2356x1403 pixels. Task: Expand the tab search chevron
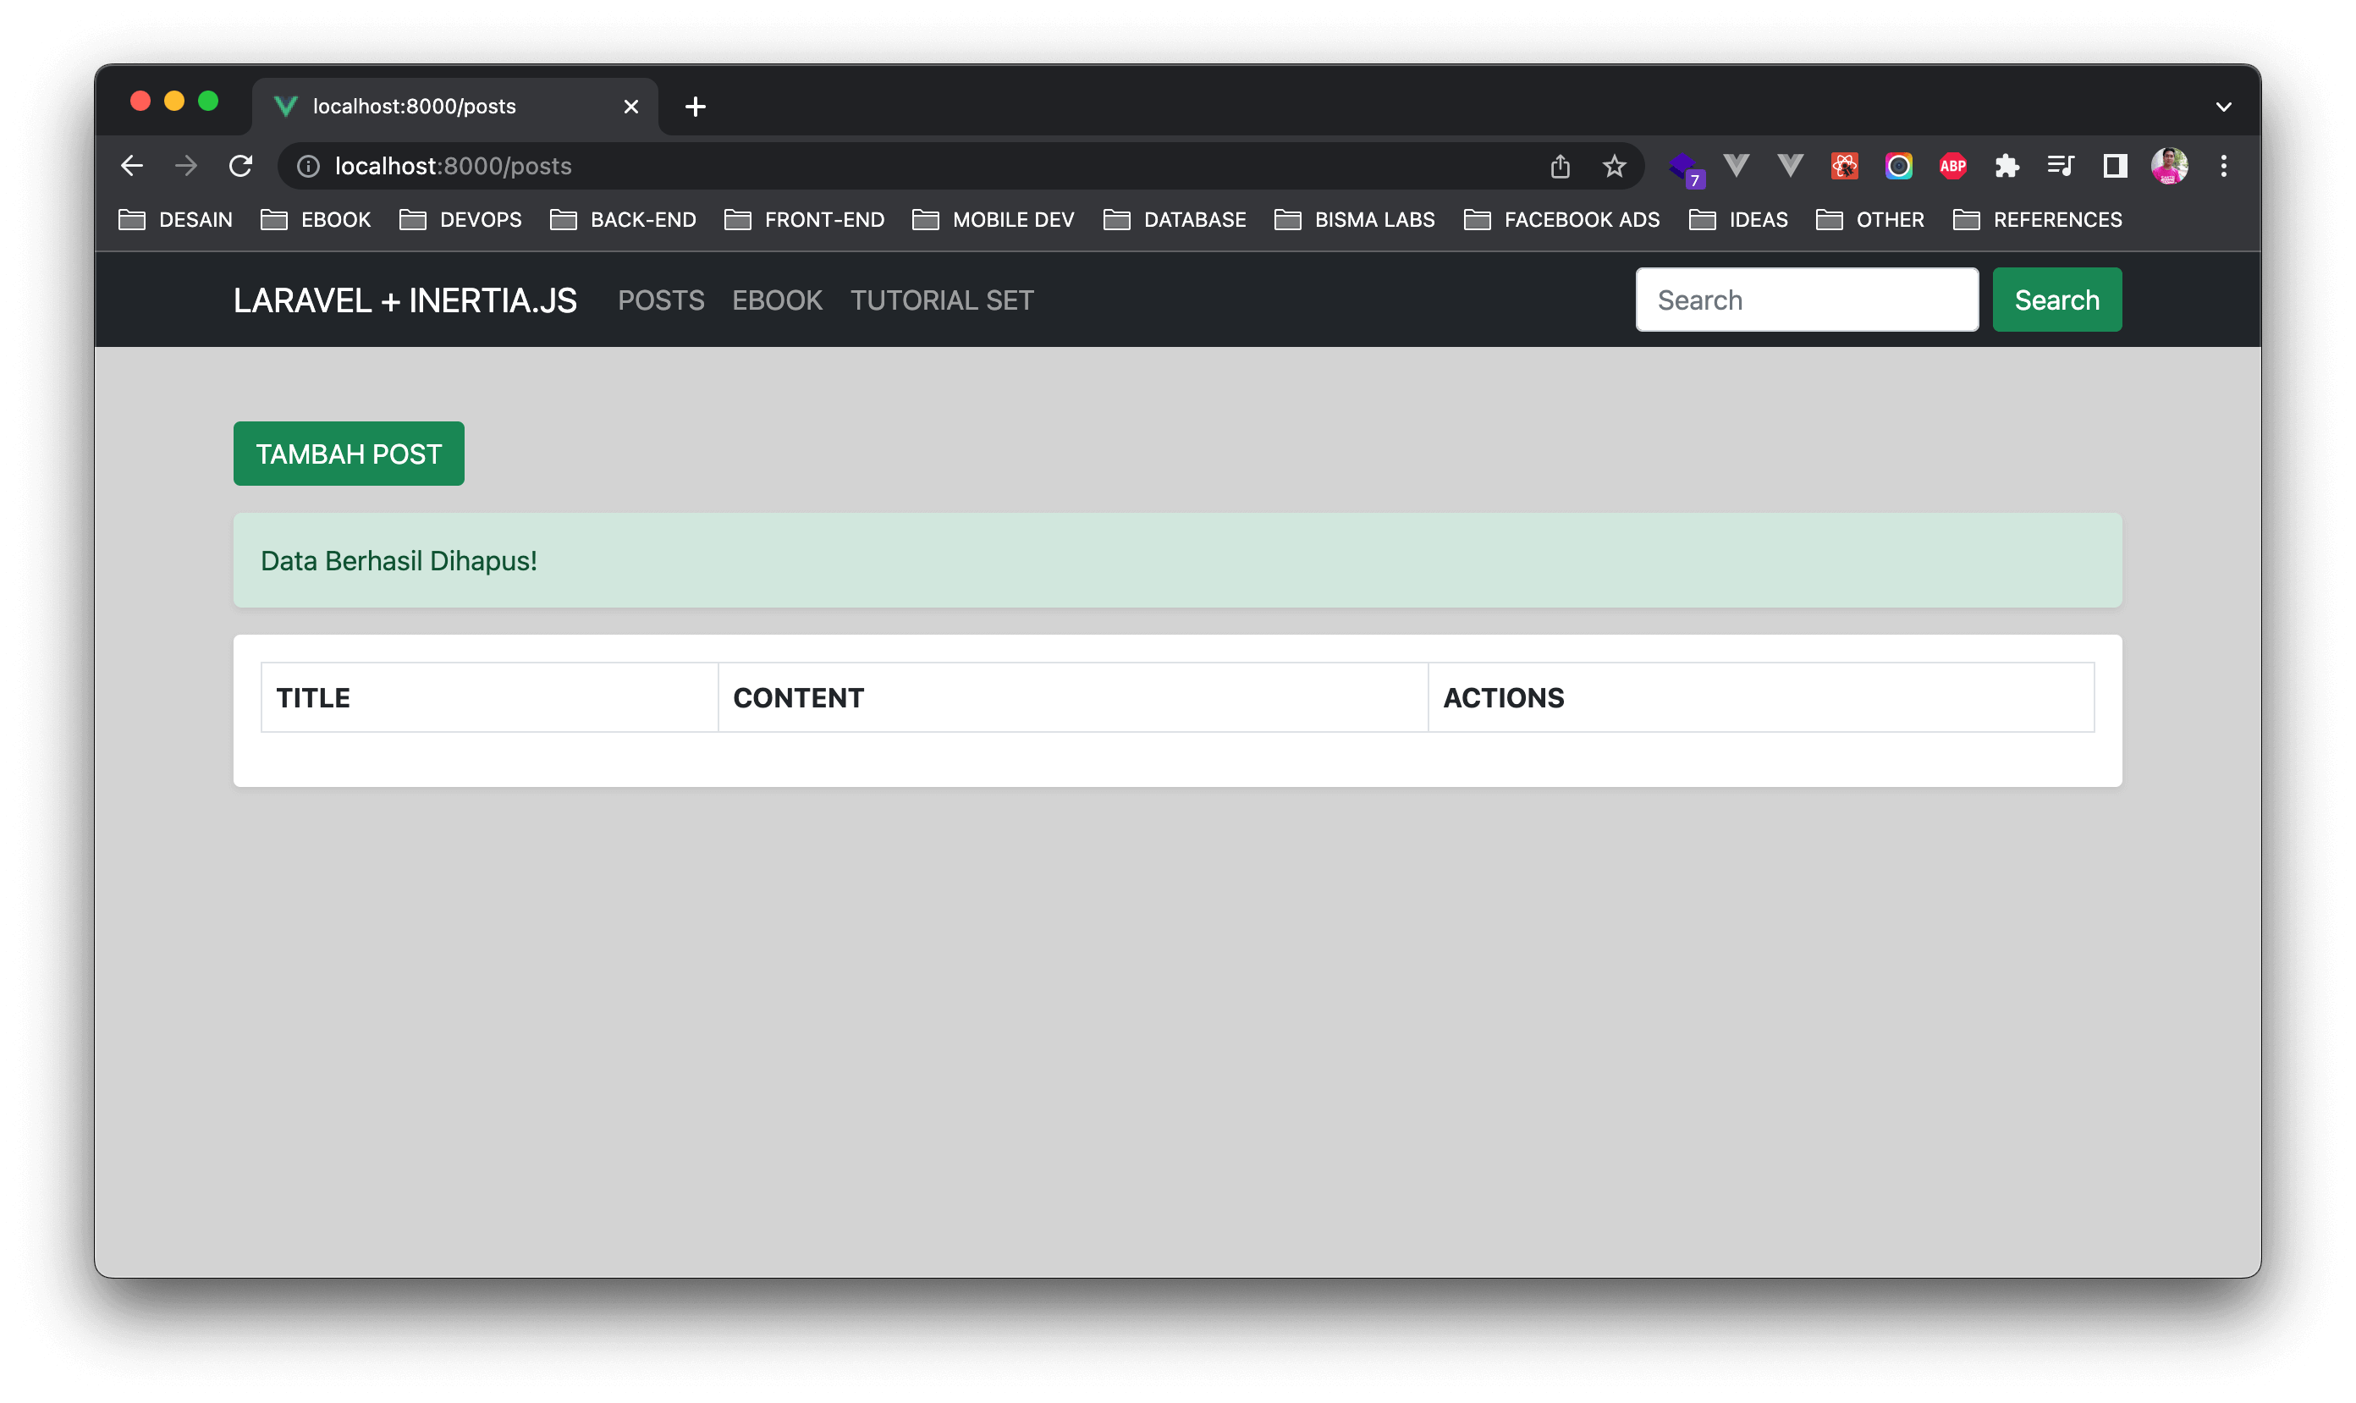coord(2224,106)
